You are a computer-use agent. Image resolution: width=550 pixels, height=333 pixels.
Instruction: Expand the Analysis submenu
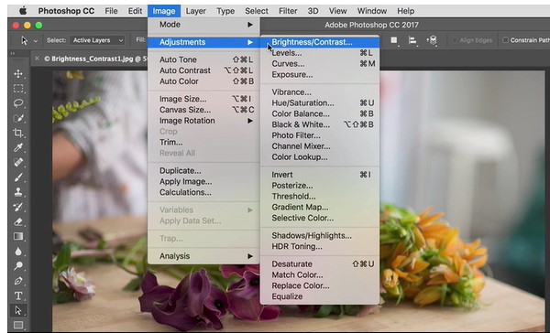[203, 256]
